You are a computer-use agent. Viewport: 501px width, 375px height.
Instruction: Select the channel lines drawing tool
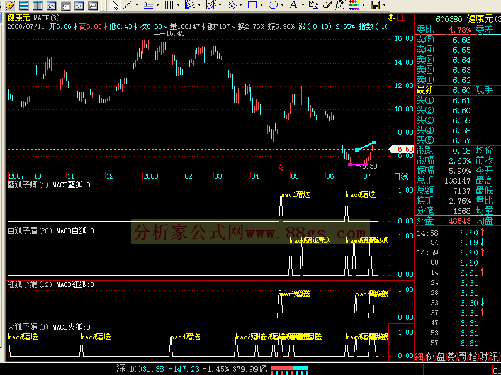click(x=211, y=5)
